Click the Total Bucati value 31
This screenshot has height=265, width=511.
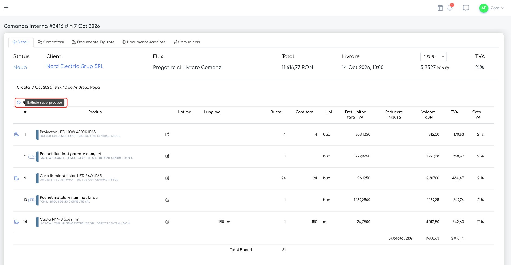pyautogui.click(x=284, y=250)
